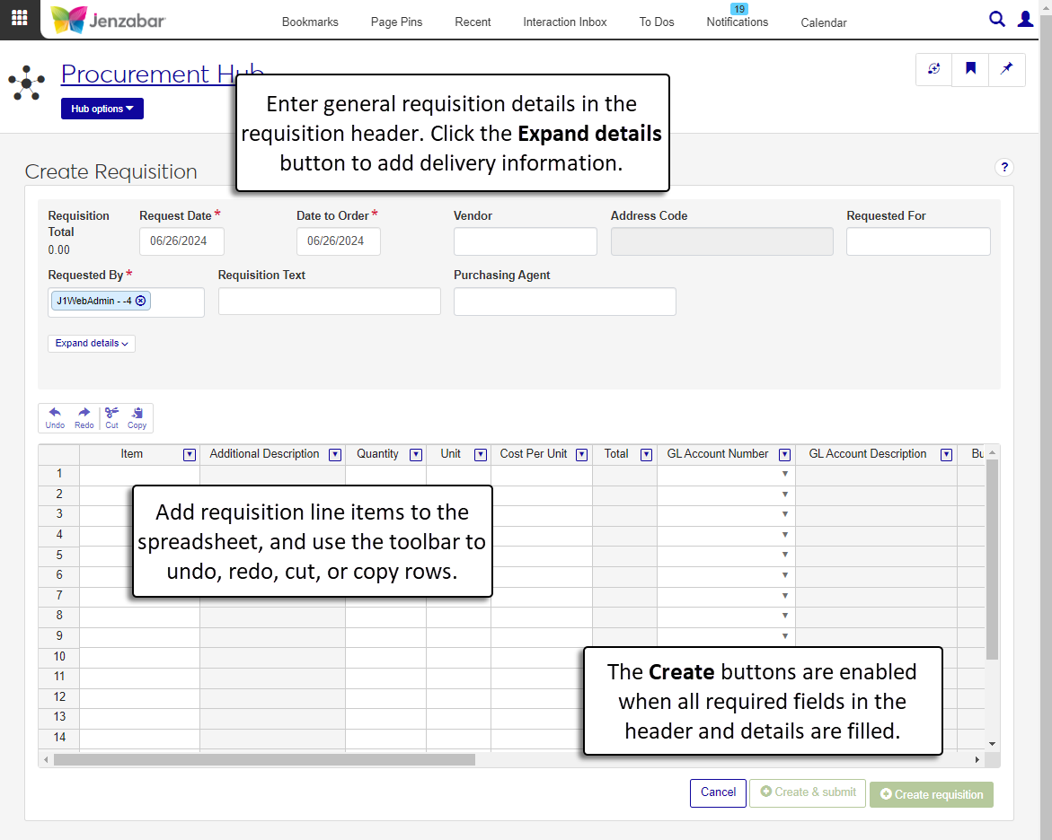Pin this page with the pin icon
The width and height of the screenshot is (1052, 840).
pos(1006,69)
